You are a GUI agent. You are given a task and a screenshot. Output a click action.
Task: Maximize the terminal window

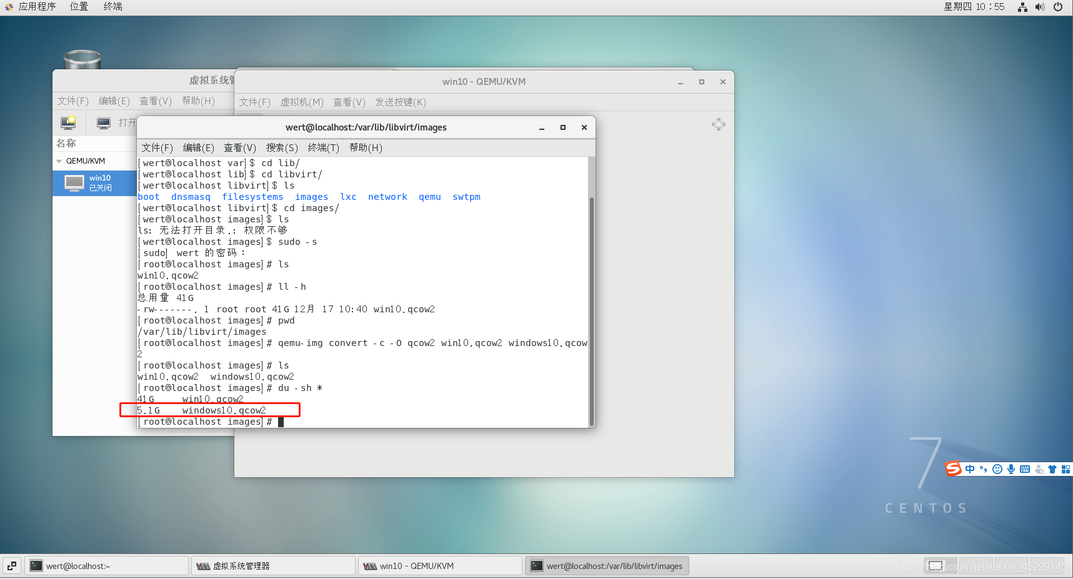[563, 127]
